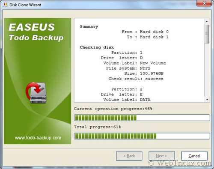Click the Disk Clone Wizard title icon
This screenshot has height=169, width=214.
(x=5, y=5)
